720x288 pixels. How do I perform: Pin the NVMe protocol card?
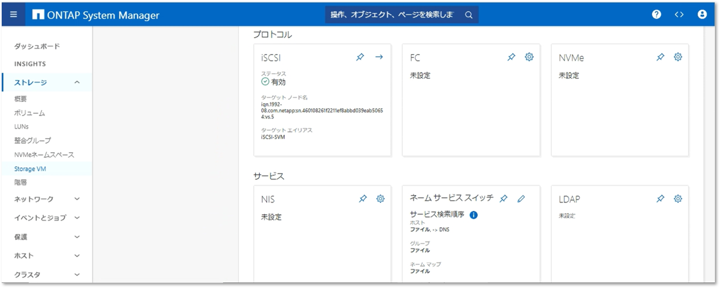[660, 57]
